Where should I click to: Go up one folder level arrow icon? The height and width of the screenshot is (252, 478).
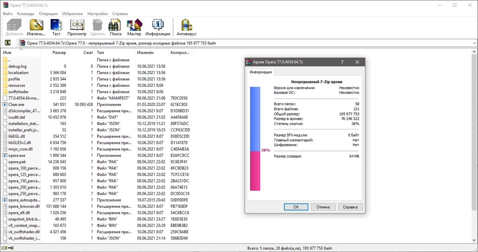[8, 43]
